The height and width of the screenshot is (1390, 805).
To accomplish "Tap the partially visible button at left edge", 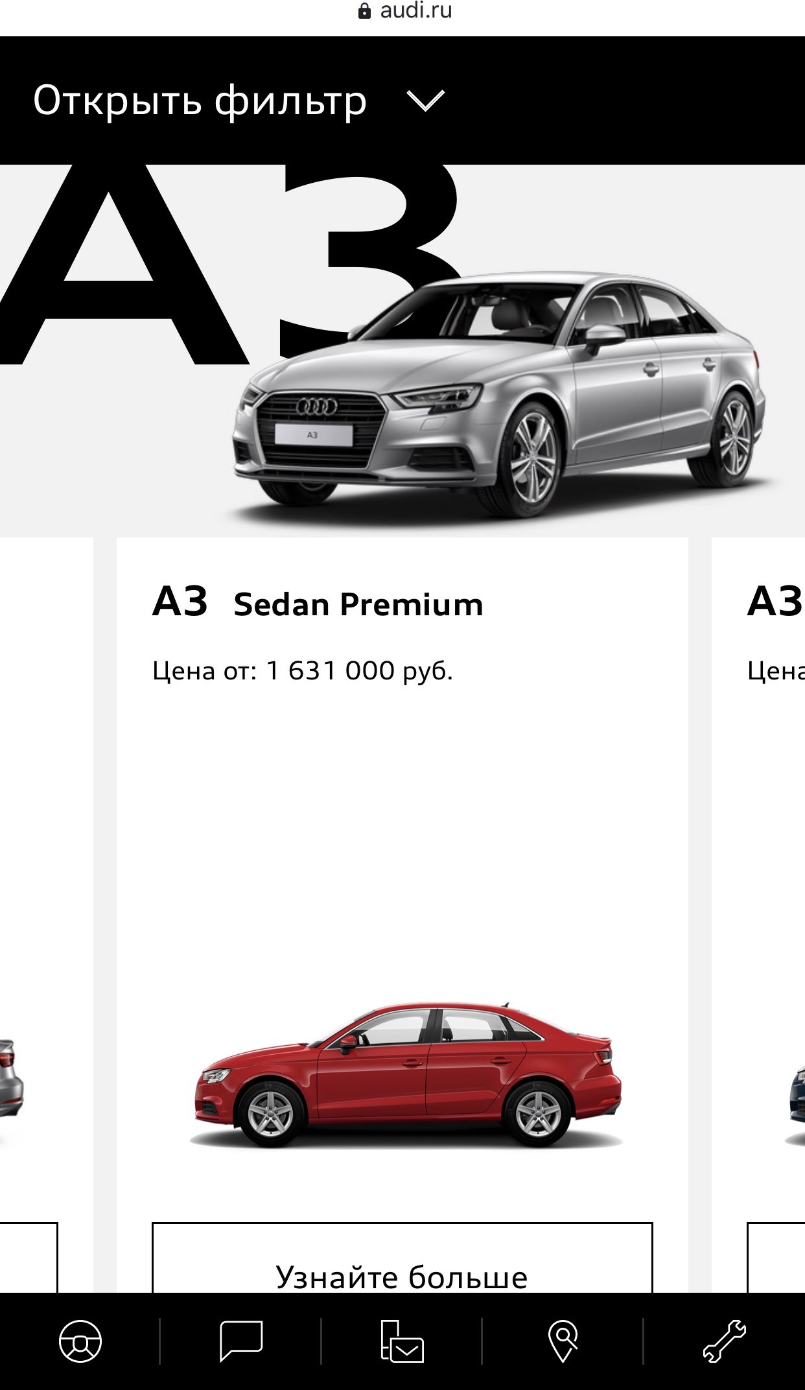I will coord(29,1258).
